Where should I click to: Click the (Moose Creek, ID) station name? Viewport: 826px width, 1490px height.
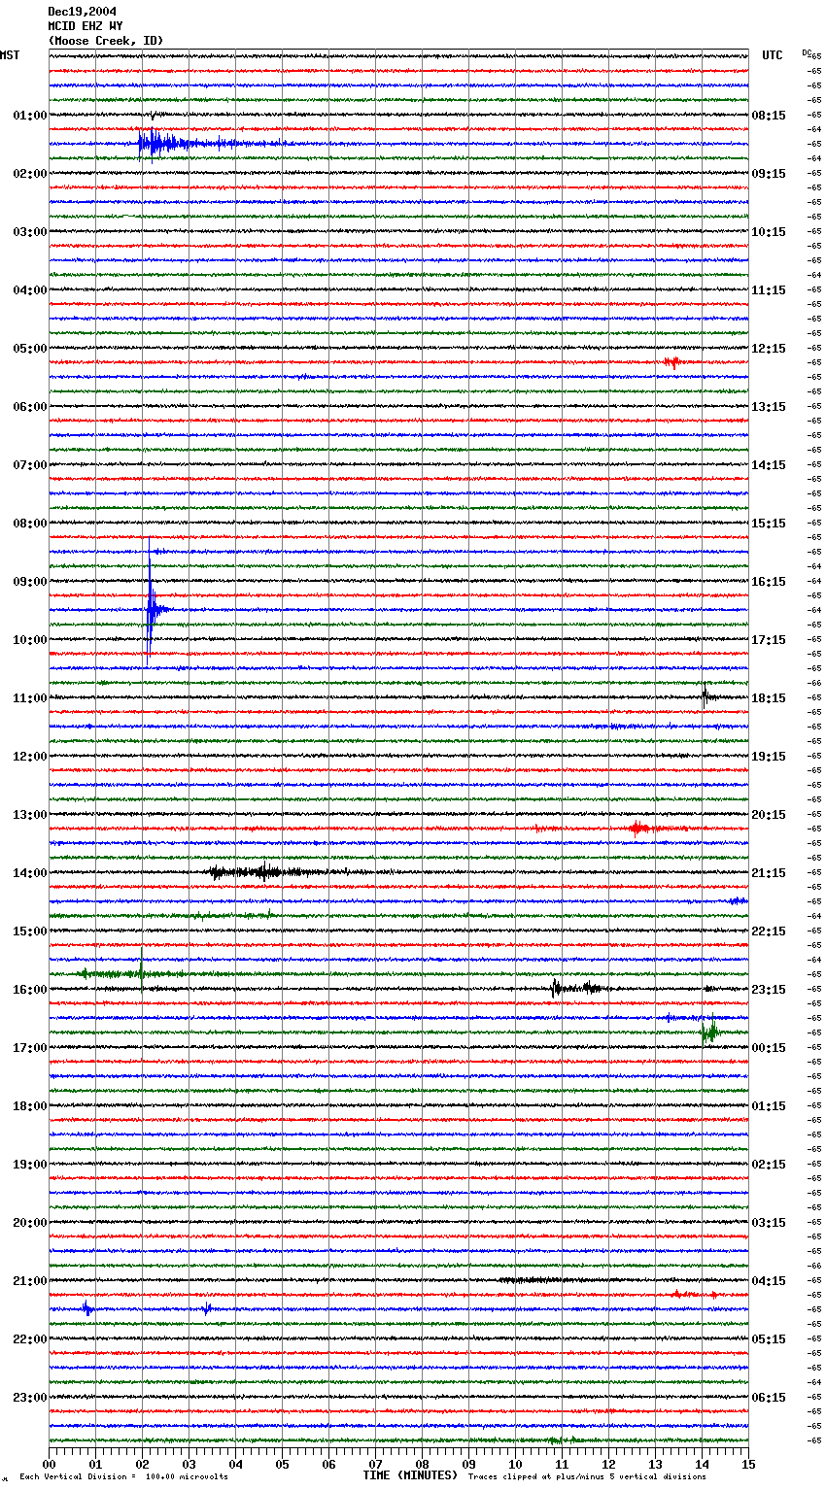(x=106, y=41)
